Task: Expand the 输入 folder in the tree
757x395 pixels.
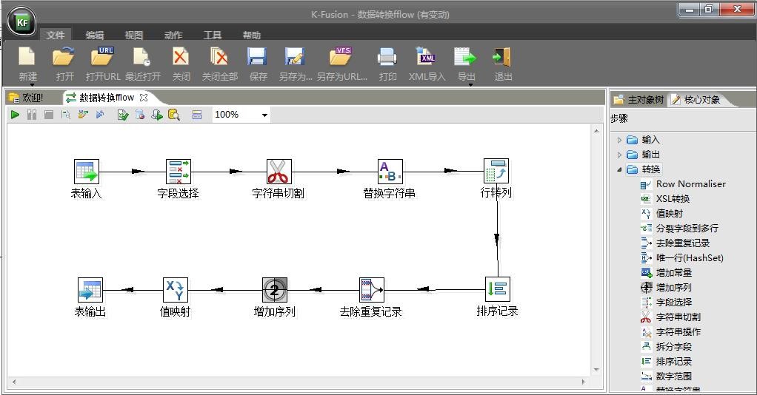Action: click(x=619, y=140)
